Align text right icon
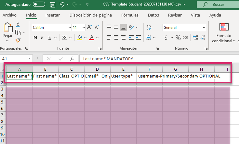 coord(123,37)
